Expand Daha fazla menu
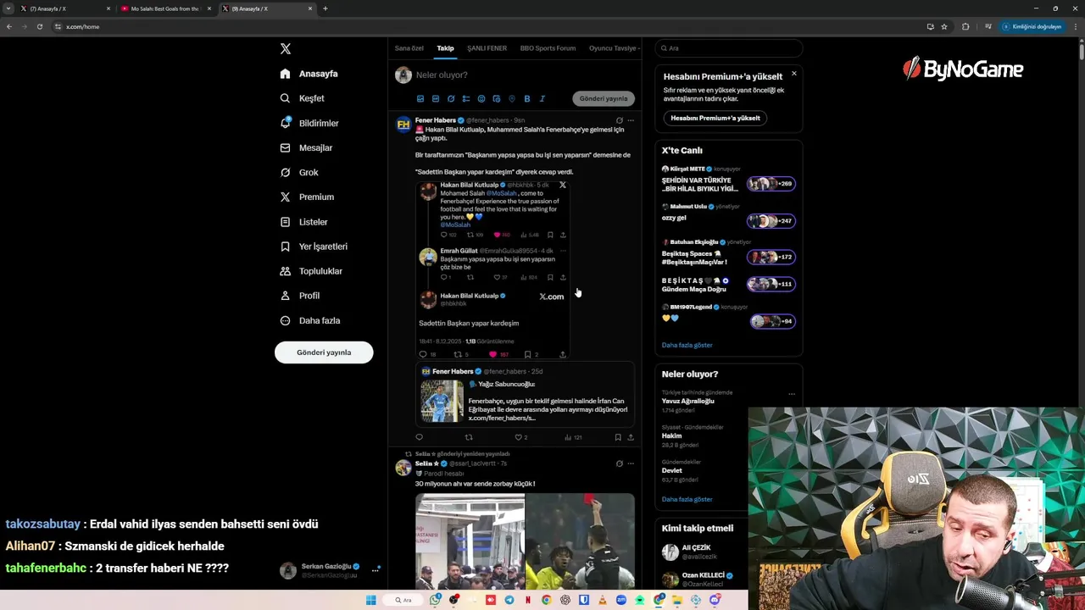This screenshot has height=610, width=1085. coord(310,320)
